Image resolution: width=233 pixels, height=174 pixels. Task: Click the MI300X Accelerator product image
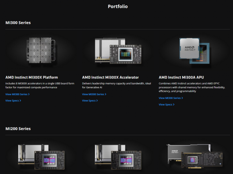118,51
